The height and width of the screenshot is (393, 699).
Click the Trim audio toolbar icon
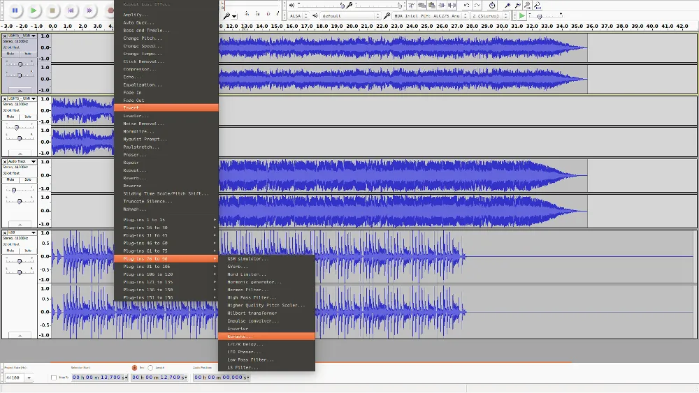coord(442,6)
